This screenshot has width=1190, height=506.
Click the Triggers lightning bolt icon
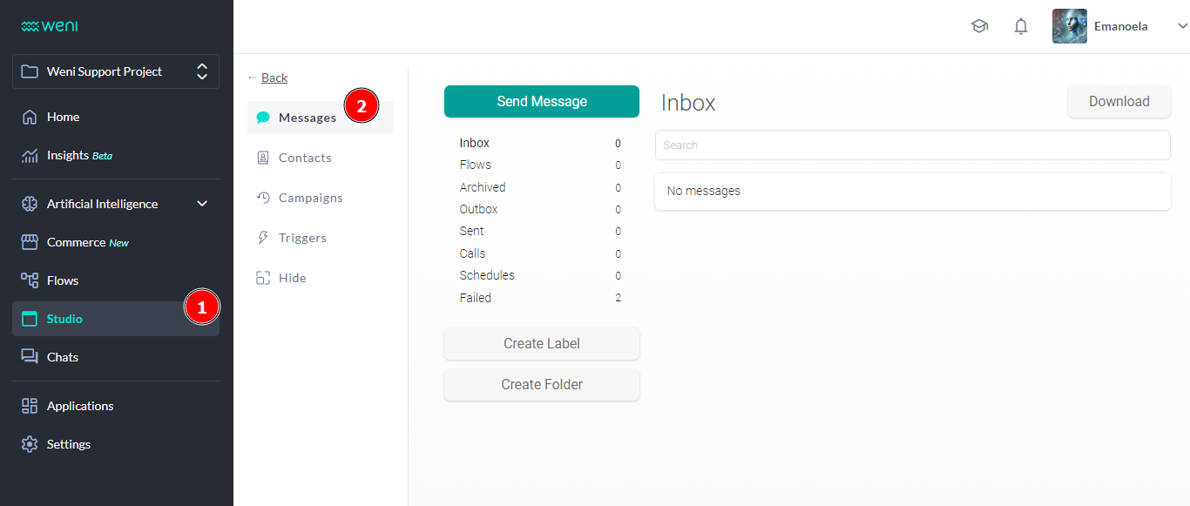pos(262,238)
